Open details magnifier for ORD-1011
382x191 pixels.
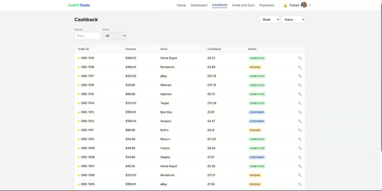coord(299,130)
